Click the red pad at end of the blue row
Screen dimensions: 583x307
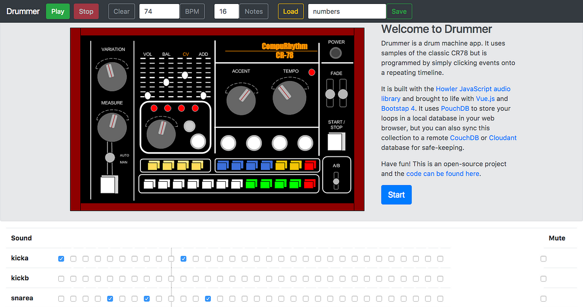[x=309, y=166]
